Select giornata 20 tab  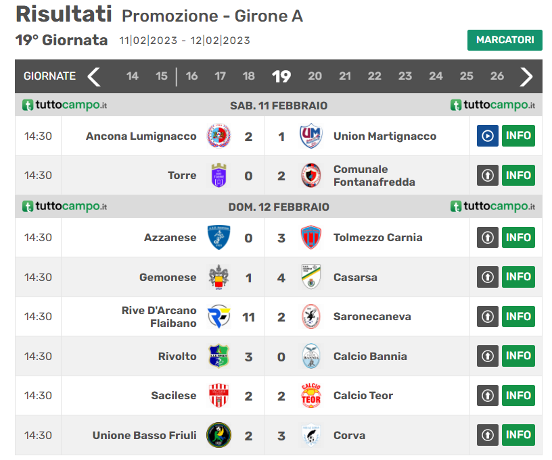point(315,76)
